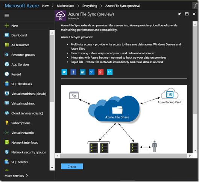Click the All resources grid icon

[7, 45]
